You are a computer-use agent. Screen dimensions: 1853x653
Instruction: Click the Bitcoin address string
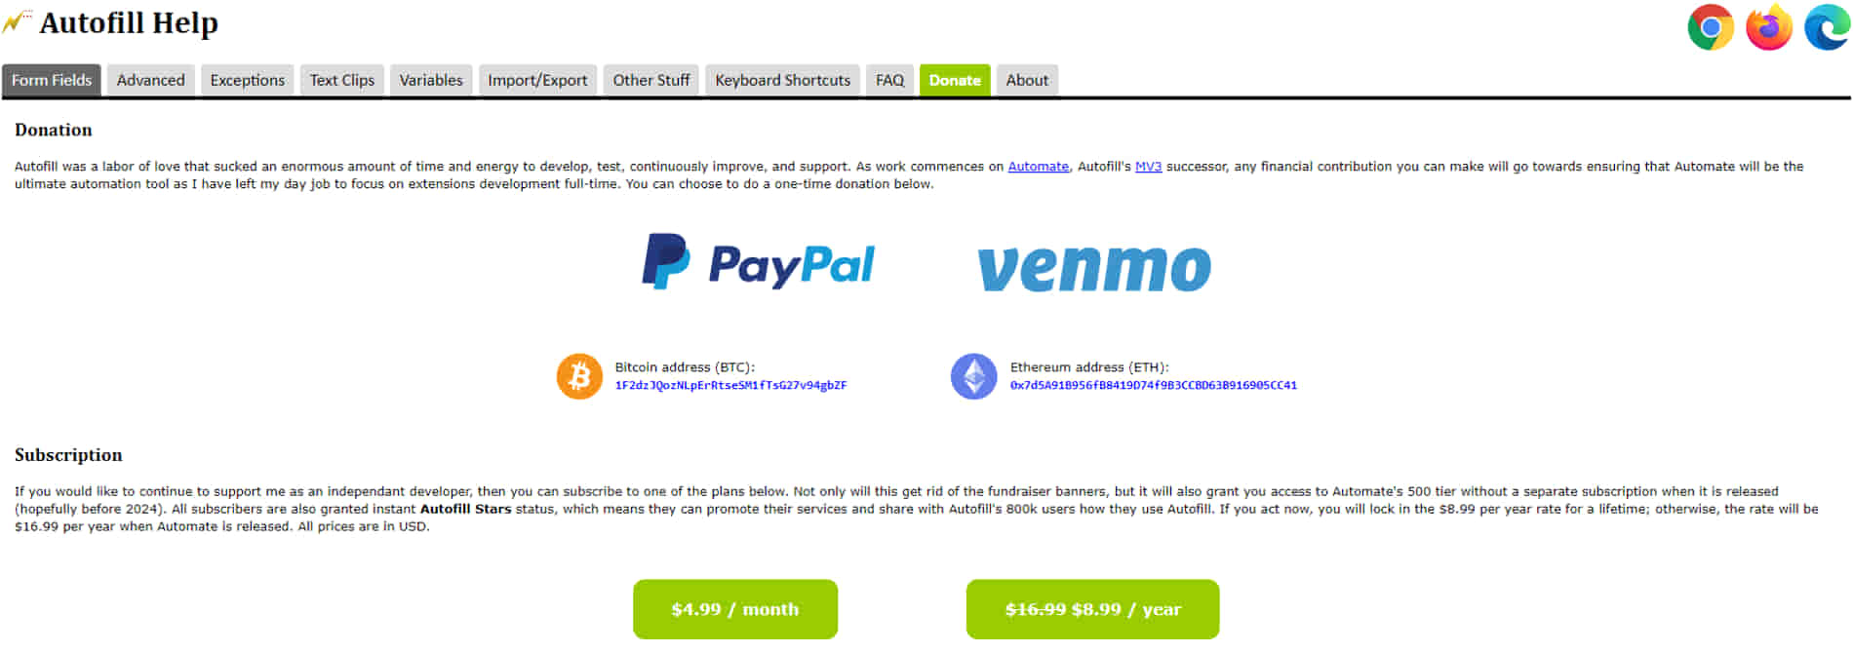coord(730,385)
